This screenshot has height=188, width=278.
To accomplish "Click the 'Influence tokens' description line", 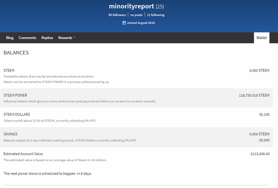I will pyautogui.click(x=80, y=101).
